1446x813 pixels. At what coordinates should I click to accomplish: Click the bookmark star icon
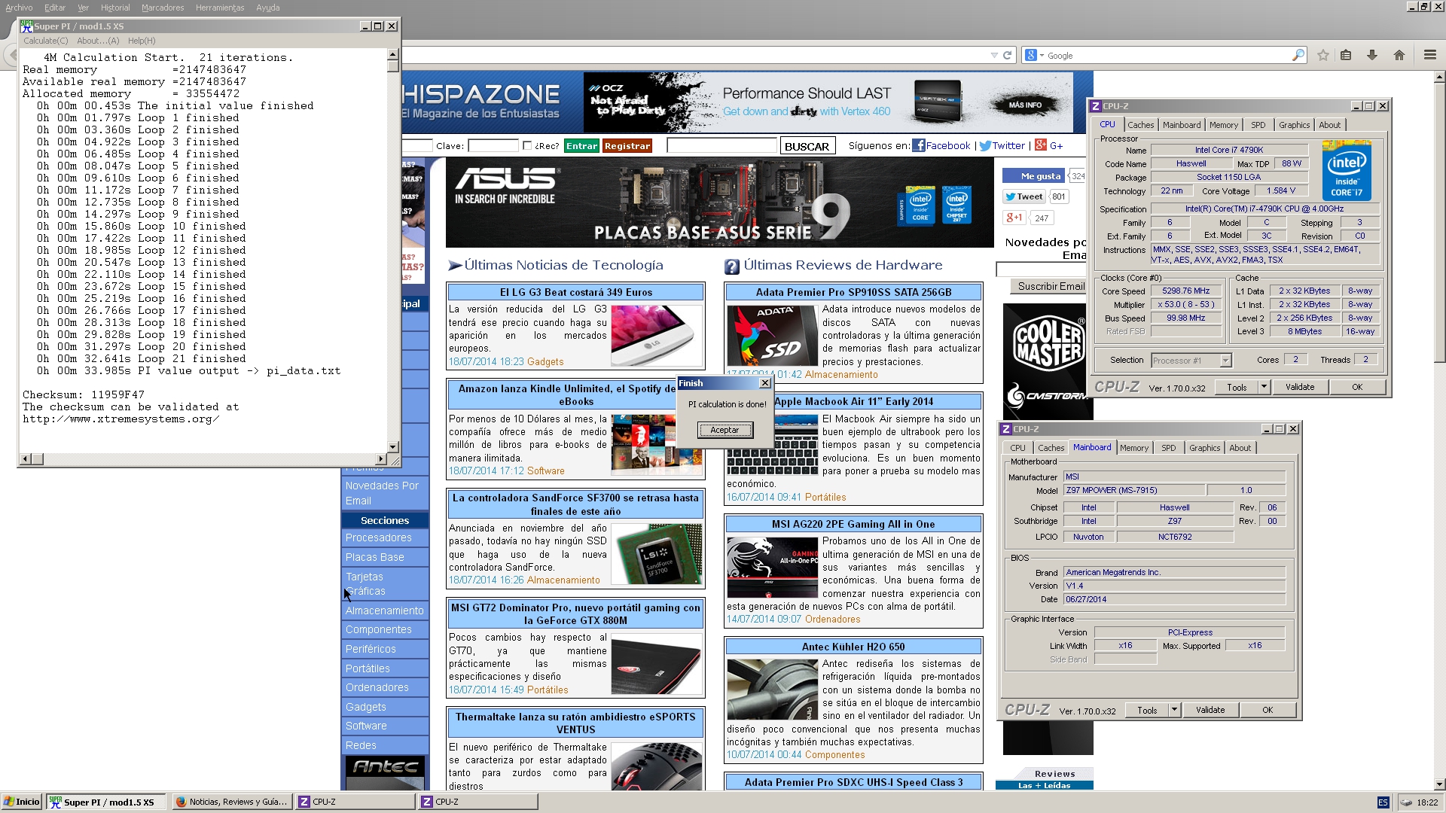pyautogui.click(x=1323, y=55)
